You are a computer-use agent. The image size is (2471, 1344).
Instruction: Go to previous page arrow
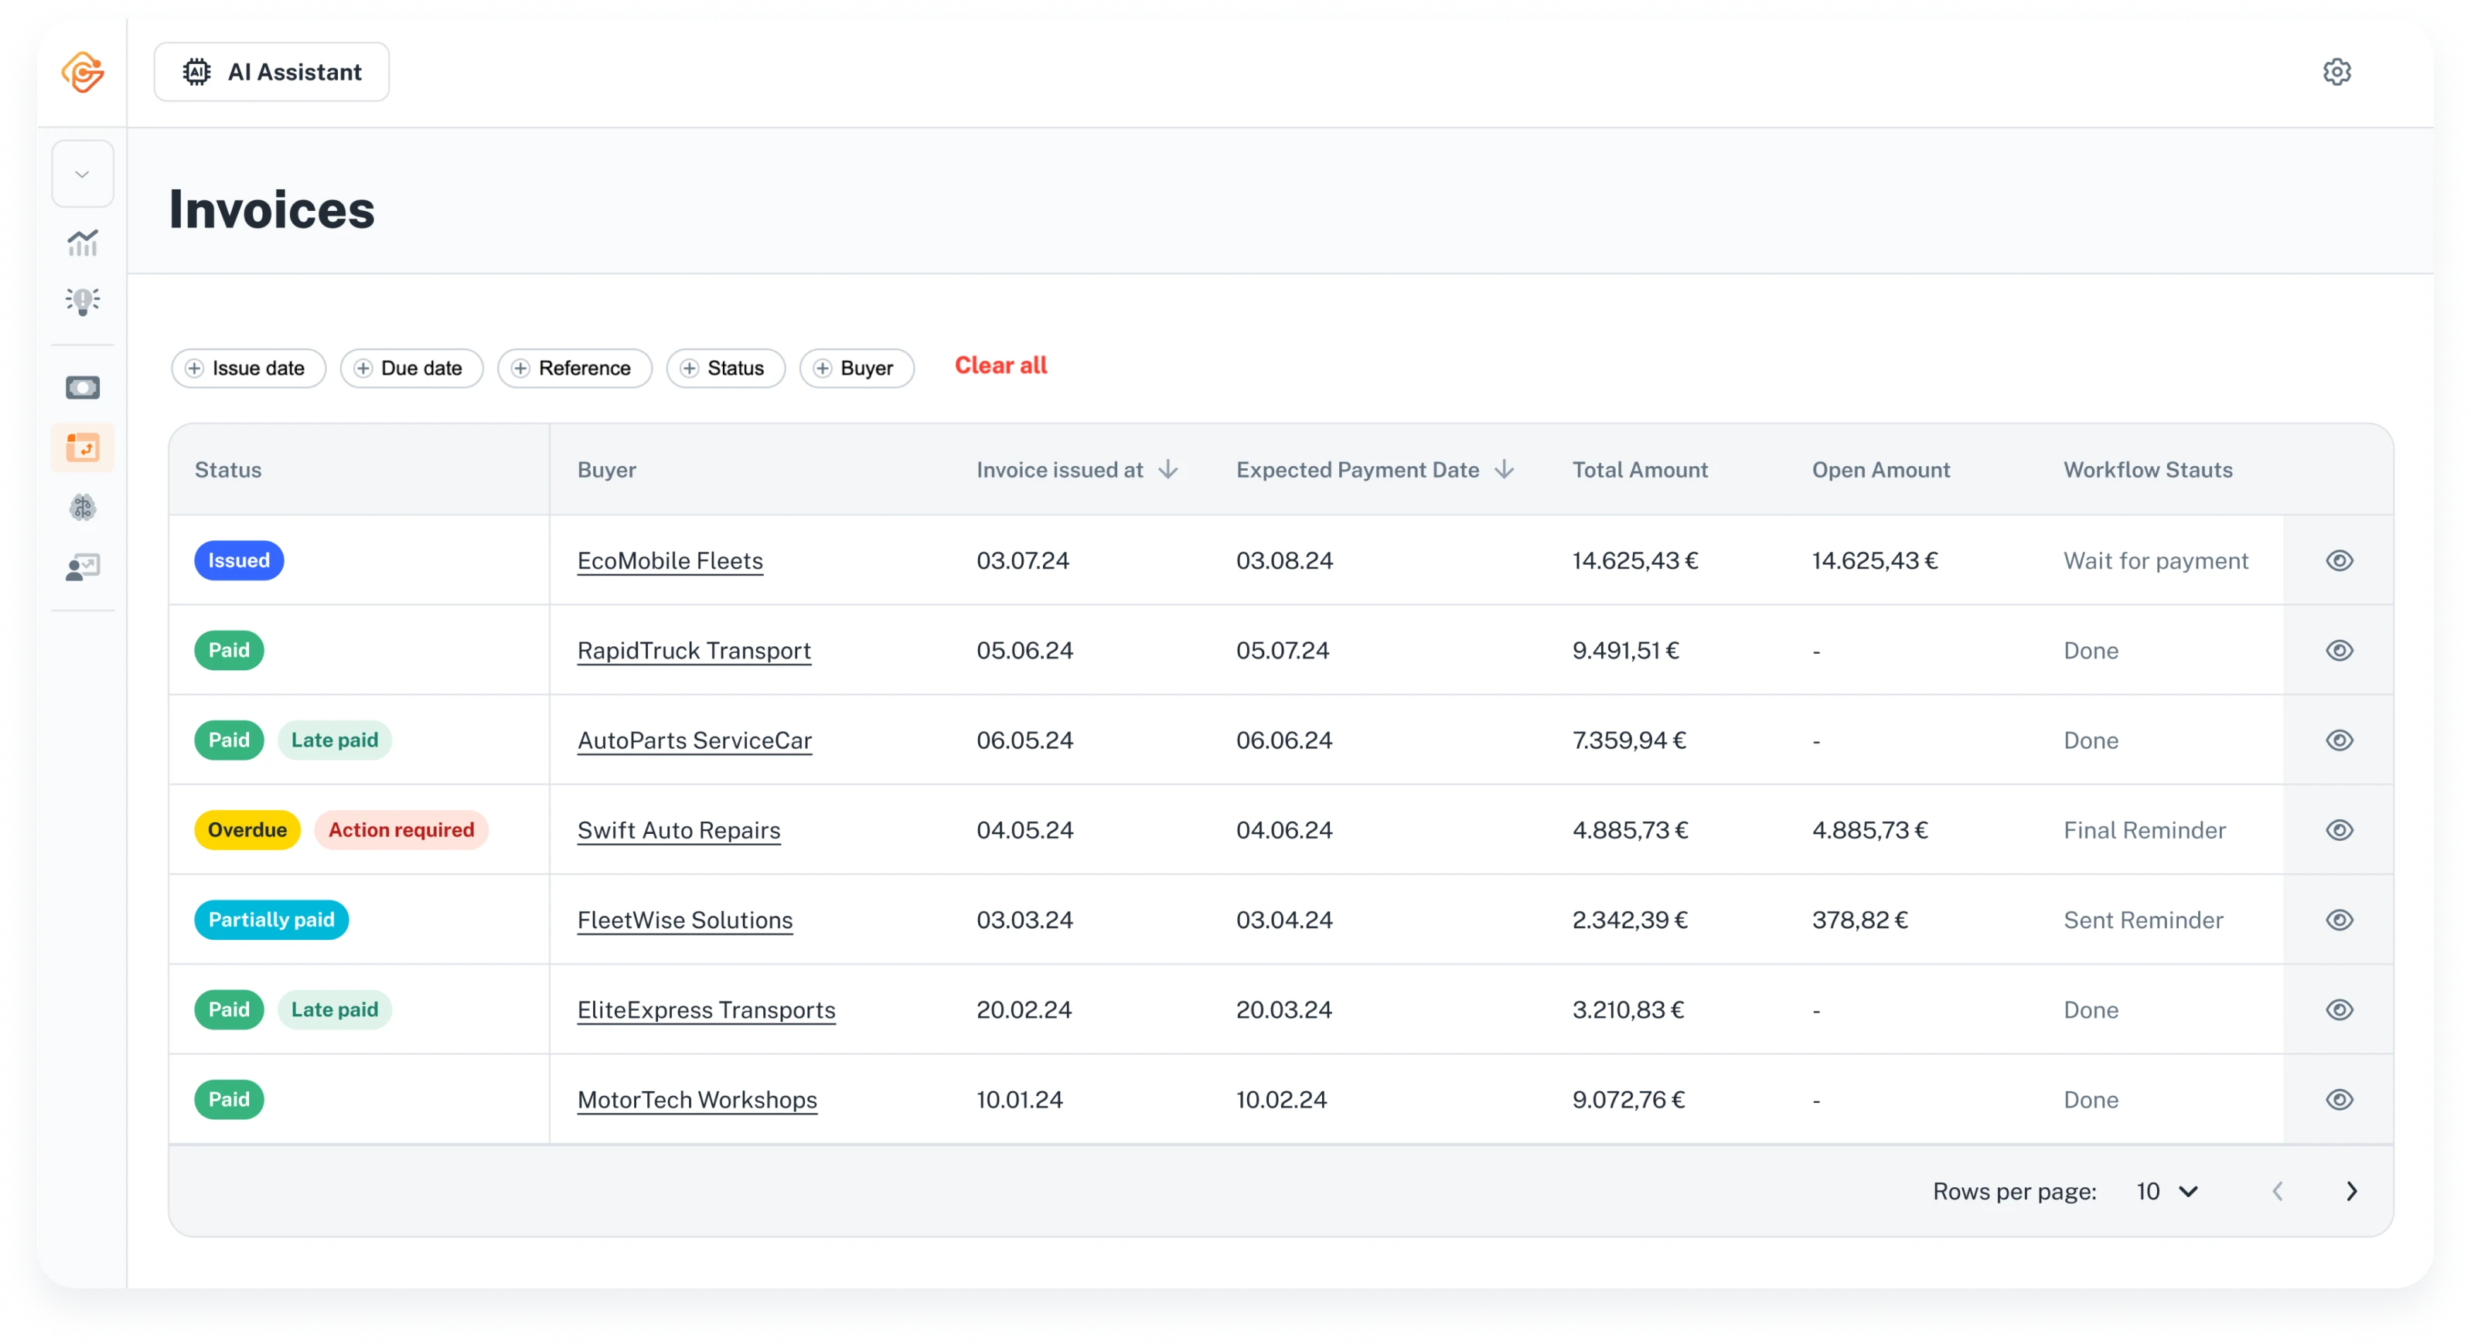[2277, 1192]
